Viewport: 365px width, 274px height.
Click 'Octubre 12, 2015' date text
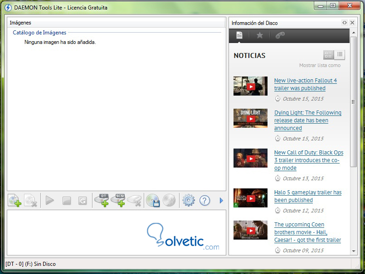(303, 211)
